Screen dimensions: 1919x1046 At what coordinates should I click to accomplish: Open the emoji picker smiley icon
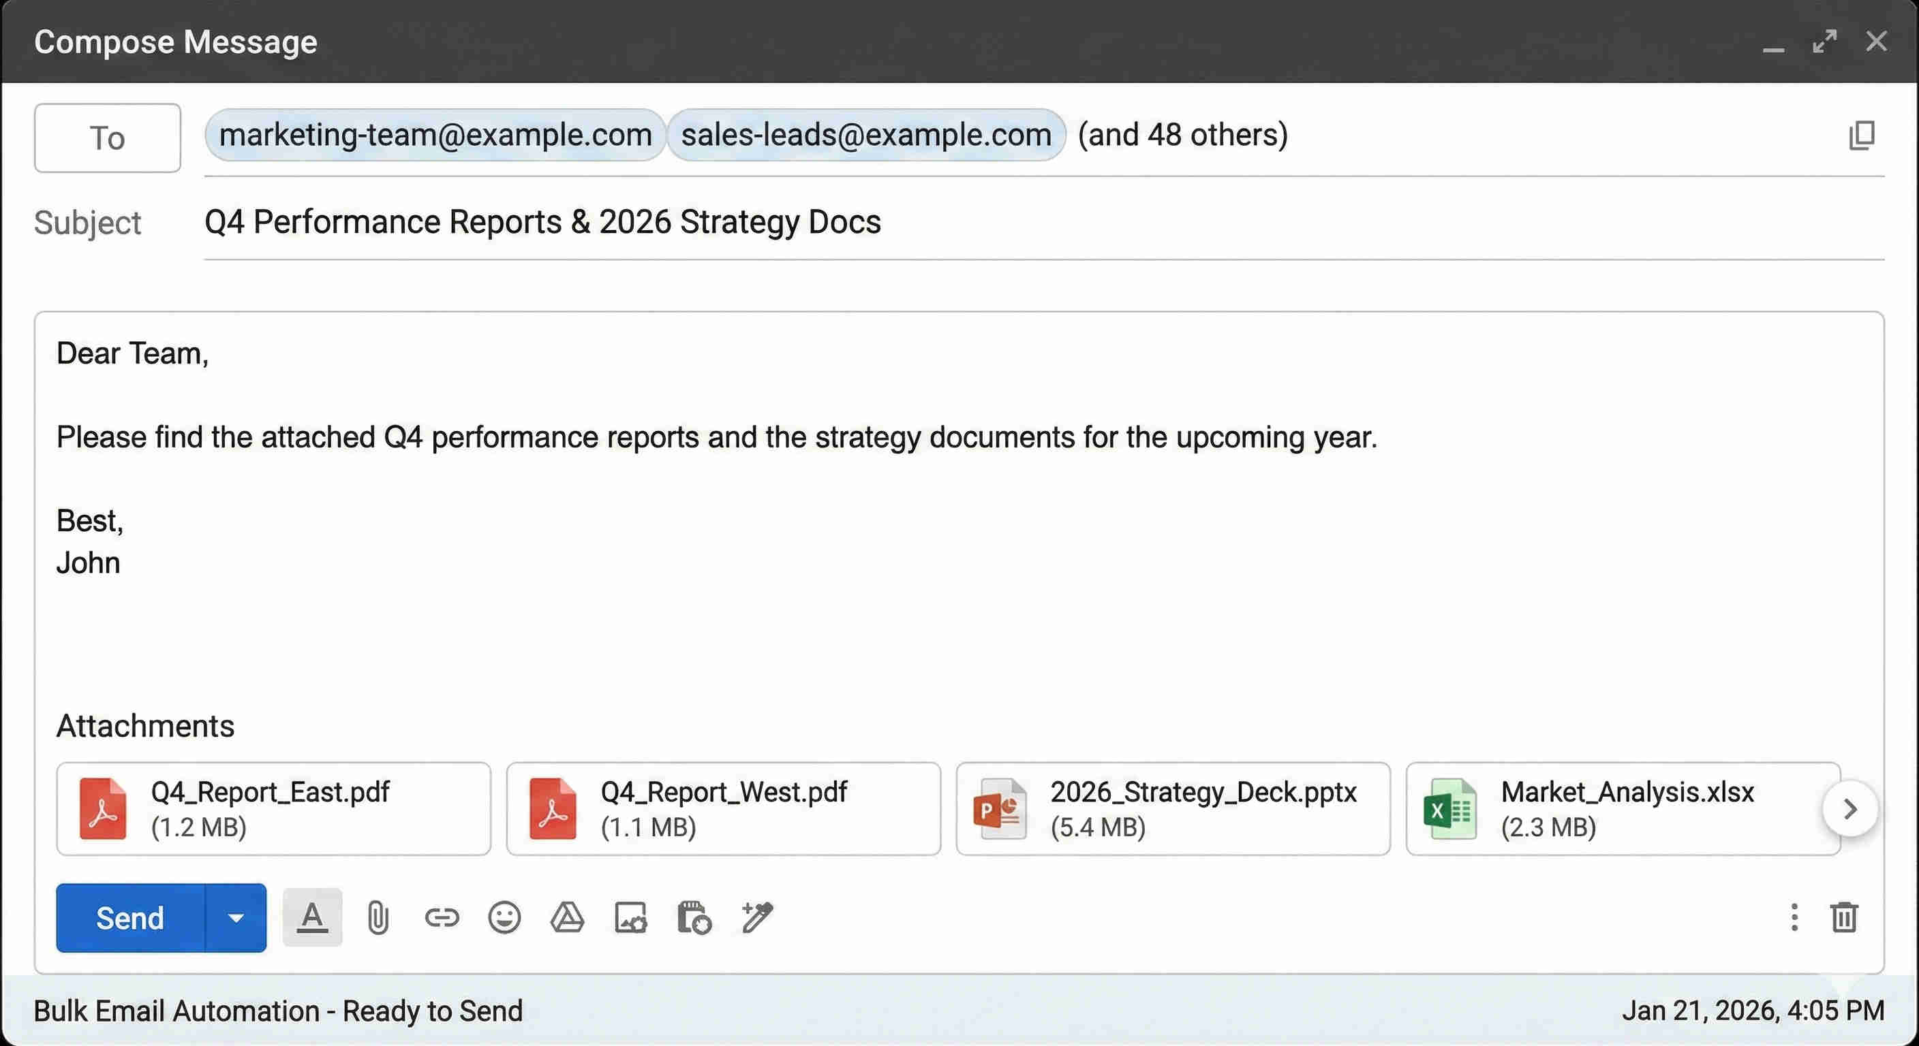[x=504, y=917]
